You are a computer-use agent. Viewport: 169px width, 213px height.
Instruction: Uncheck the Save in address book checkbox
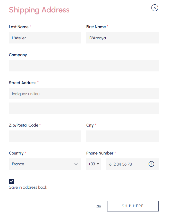click(12, 181)
